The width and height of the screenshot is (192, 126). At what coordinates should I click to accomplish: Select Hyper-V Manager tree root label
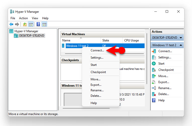(26, 31)
